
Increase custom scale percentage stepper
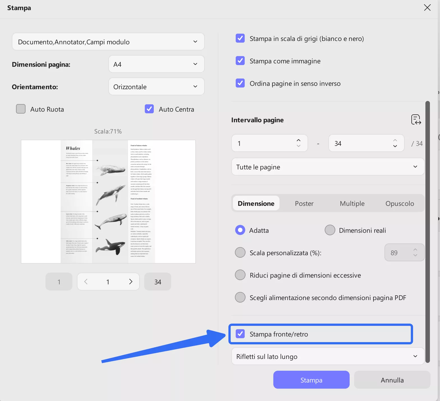click(x=415, y=250)
